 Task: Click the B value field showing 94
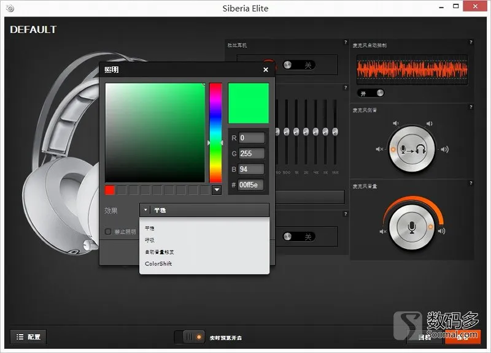[x=251, y=169]
